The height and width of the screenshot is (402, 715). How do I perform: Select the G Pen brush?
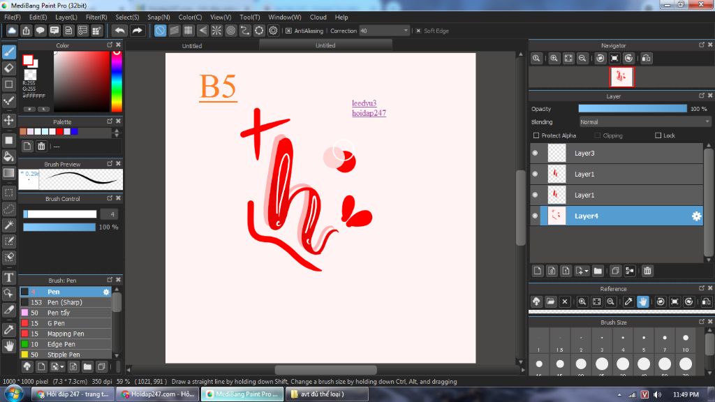(x=65, y=323)
